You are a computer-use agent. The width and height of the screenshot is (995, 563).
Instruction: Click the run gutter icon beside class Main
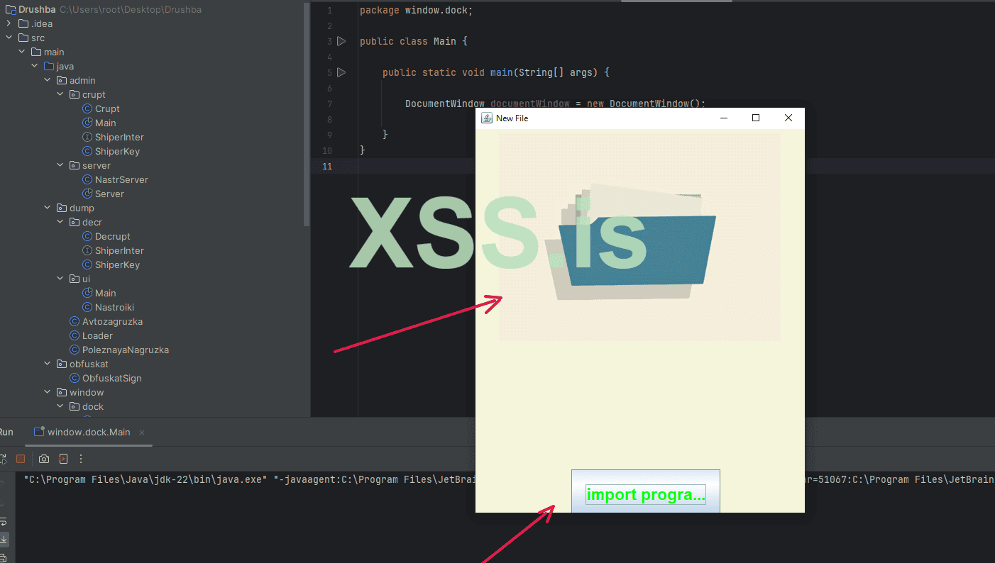click(x=341, y=41)
